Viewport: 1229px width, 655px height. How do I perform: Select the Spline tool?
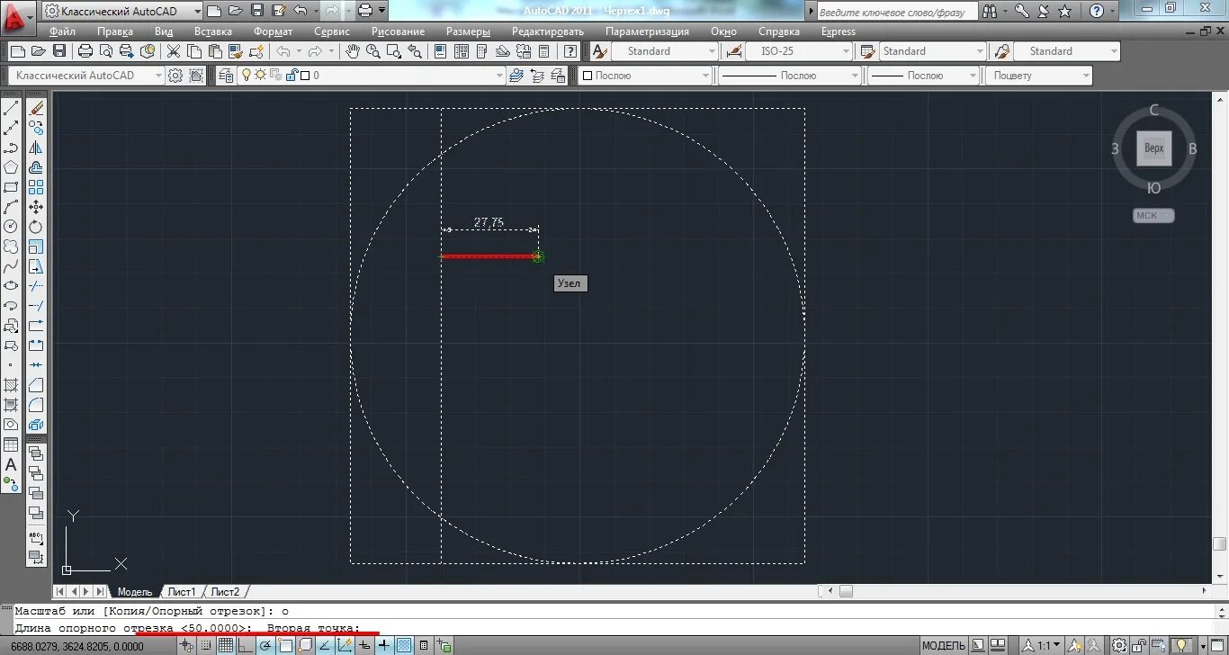click(x=11, y=266)
